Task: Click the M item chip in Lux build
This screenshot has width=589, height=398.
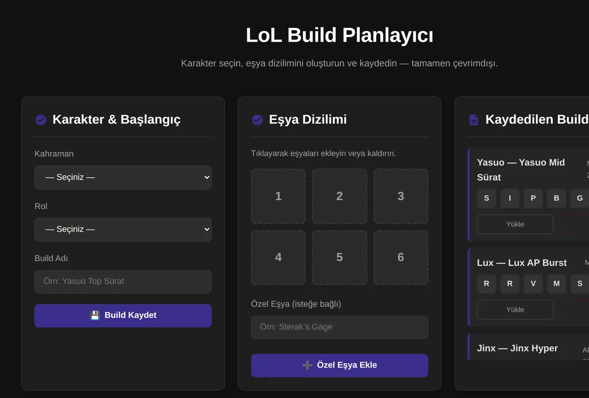Action: 557,284
